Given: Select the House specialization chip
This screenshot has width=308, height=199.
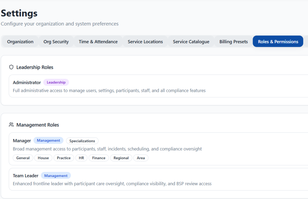Looking at the screenshot, I should pyautogui.click(x=43, y=158).
